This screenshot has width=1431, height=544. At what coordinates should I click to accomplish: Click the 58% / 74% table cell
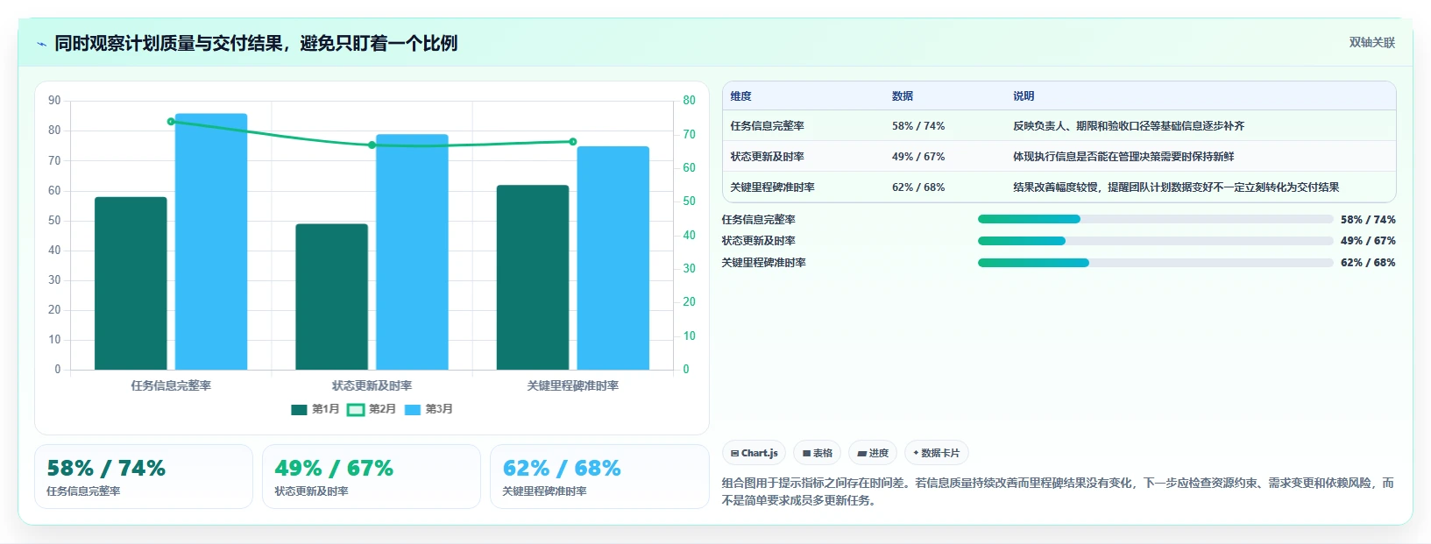pos(918,126)
